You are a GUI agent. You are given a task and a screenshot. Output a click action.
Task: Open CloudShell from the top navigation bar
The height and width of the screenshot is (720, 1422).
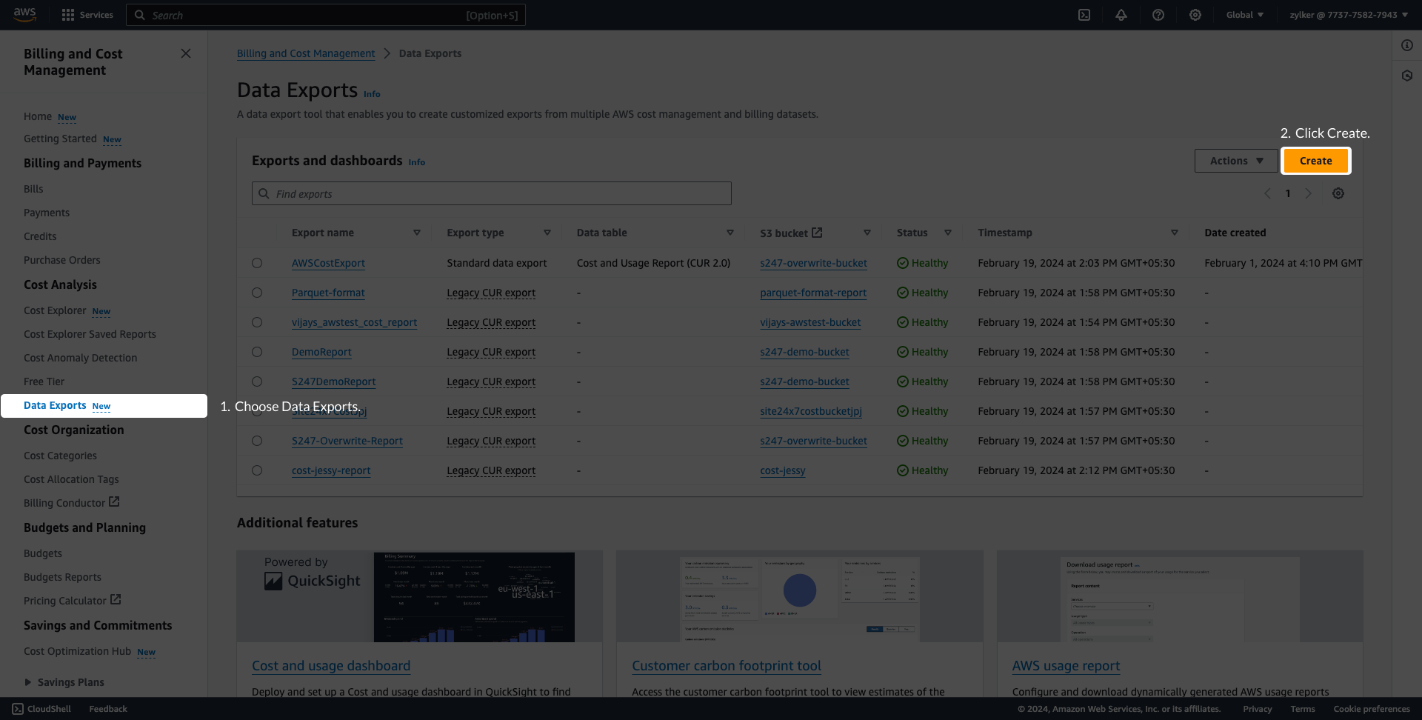click(1084, 15)
